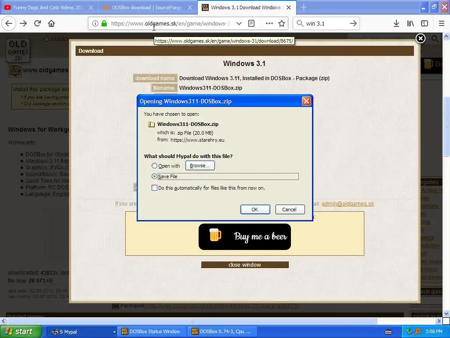Check Do this automatically for files like this

(x=154, y=187)
